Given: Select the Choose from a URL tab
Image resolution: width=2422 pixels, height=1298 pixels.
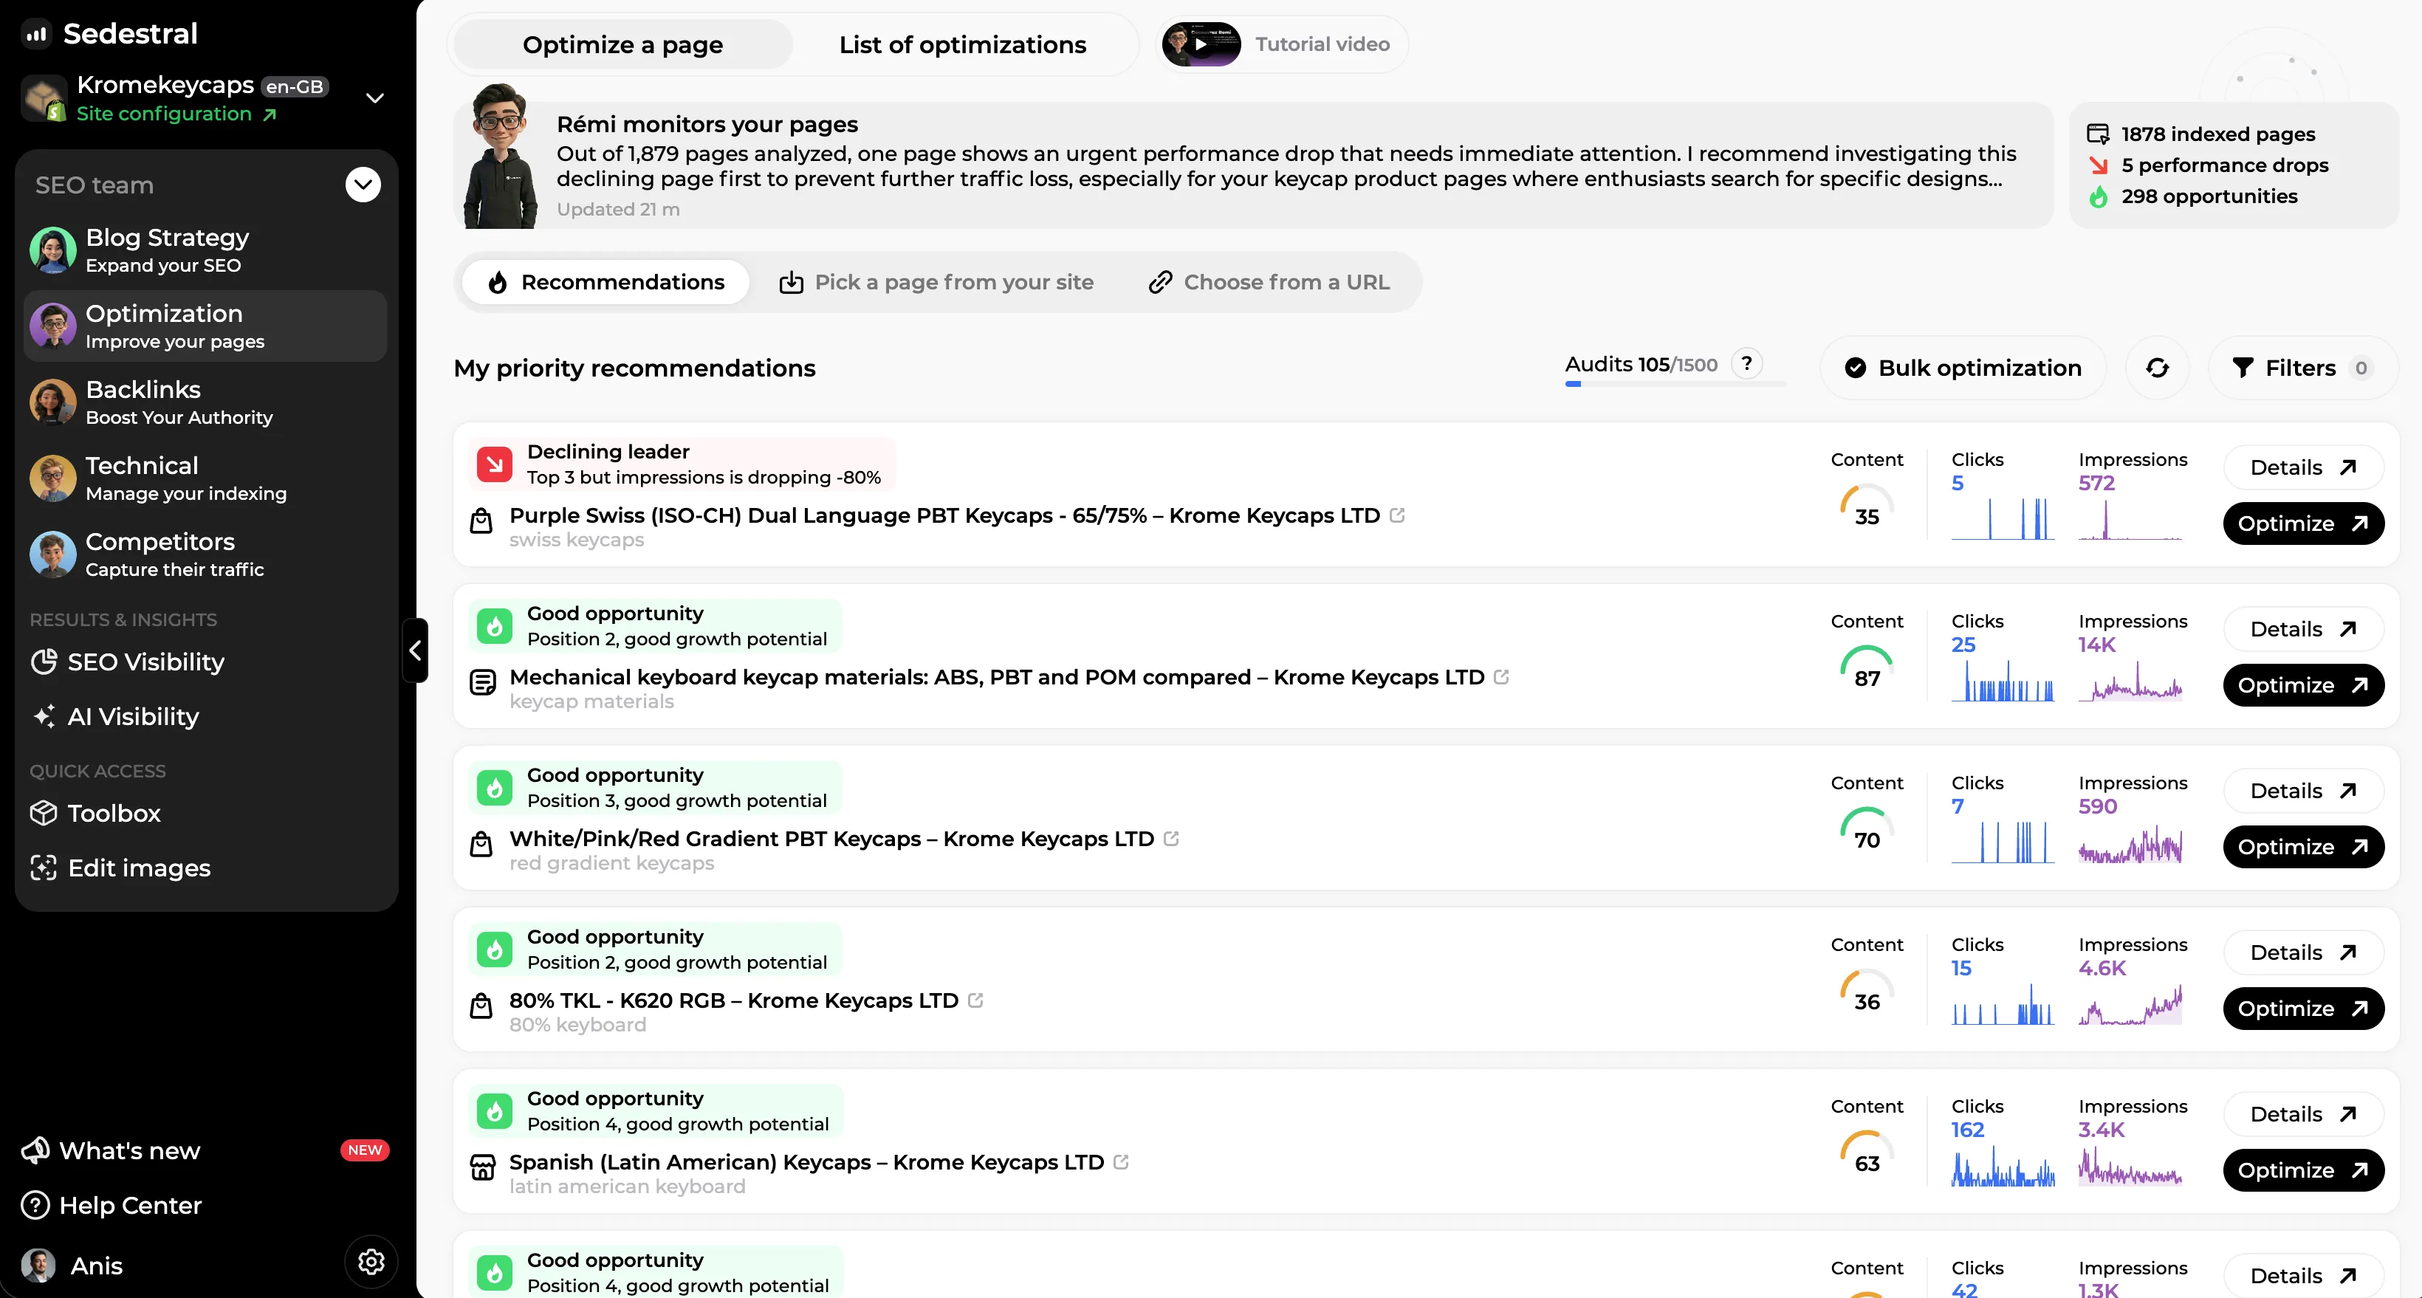Looking at the screenshot, I should coord(1269,282).
